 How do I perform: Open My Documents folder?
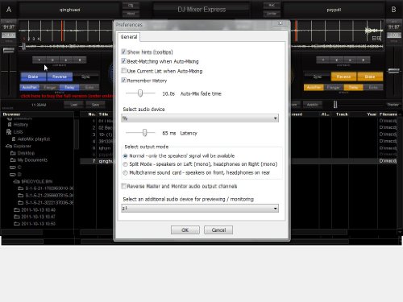click(x=32, y=160)
